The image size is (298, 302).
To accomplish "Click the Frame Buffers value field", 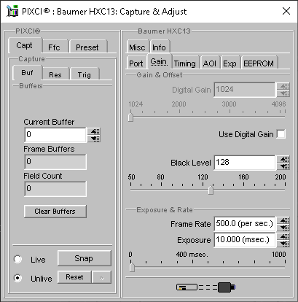I will tap(55, 162).
